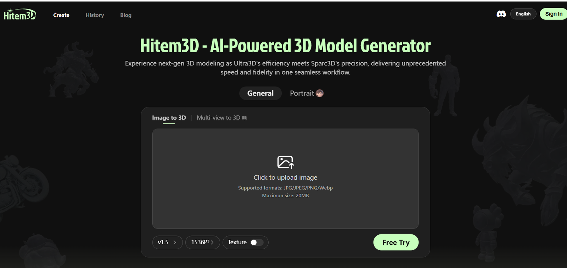Click the Sign In button
567x268 pixels.
pyautogui.click(x=554, y=14)
